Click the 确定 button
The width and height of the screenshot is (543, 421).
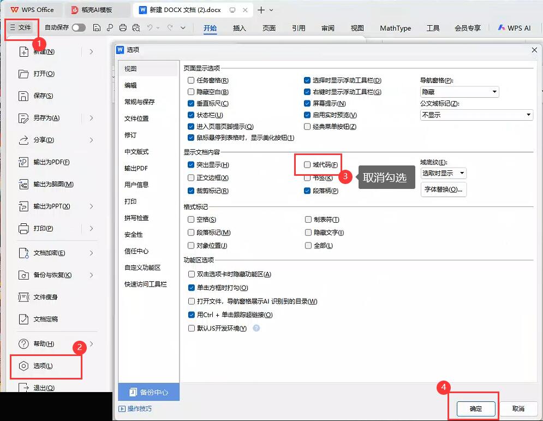[x=476, y=408]
